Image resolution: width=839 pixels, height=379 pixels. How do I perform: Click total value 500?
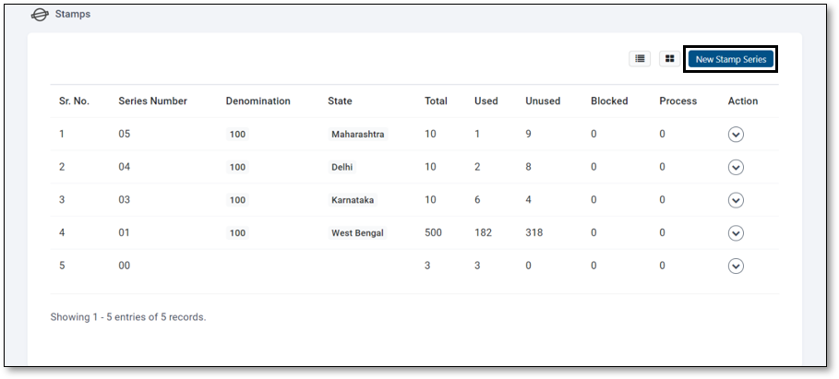[434, 232]
